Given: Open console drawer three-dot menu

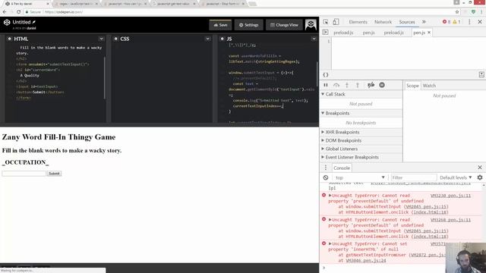Looking at the screenshot, I should pos(326,168).
